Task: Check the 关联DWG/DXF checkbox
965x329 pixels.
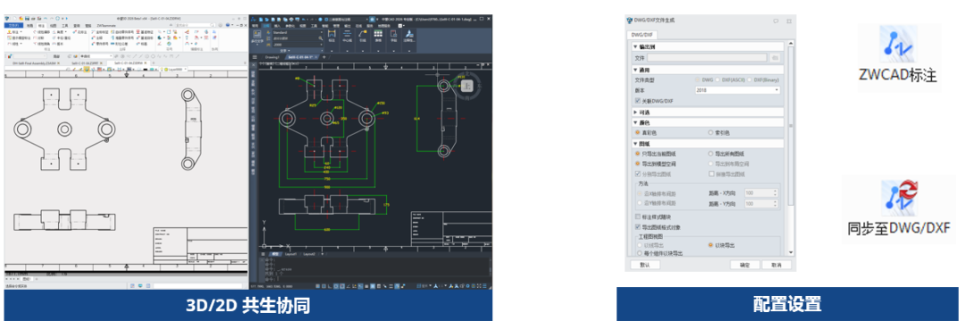Action: pyautogui.click(x=638, y=100)
